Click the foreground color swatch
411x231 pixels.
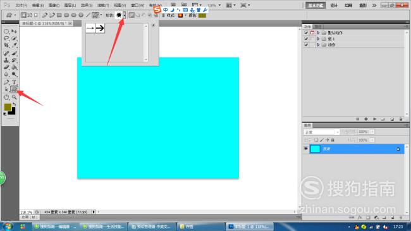click(x=8, y=107)
